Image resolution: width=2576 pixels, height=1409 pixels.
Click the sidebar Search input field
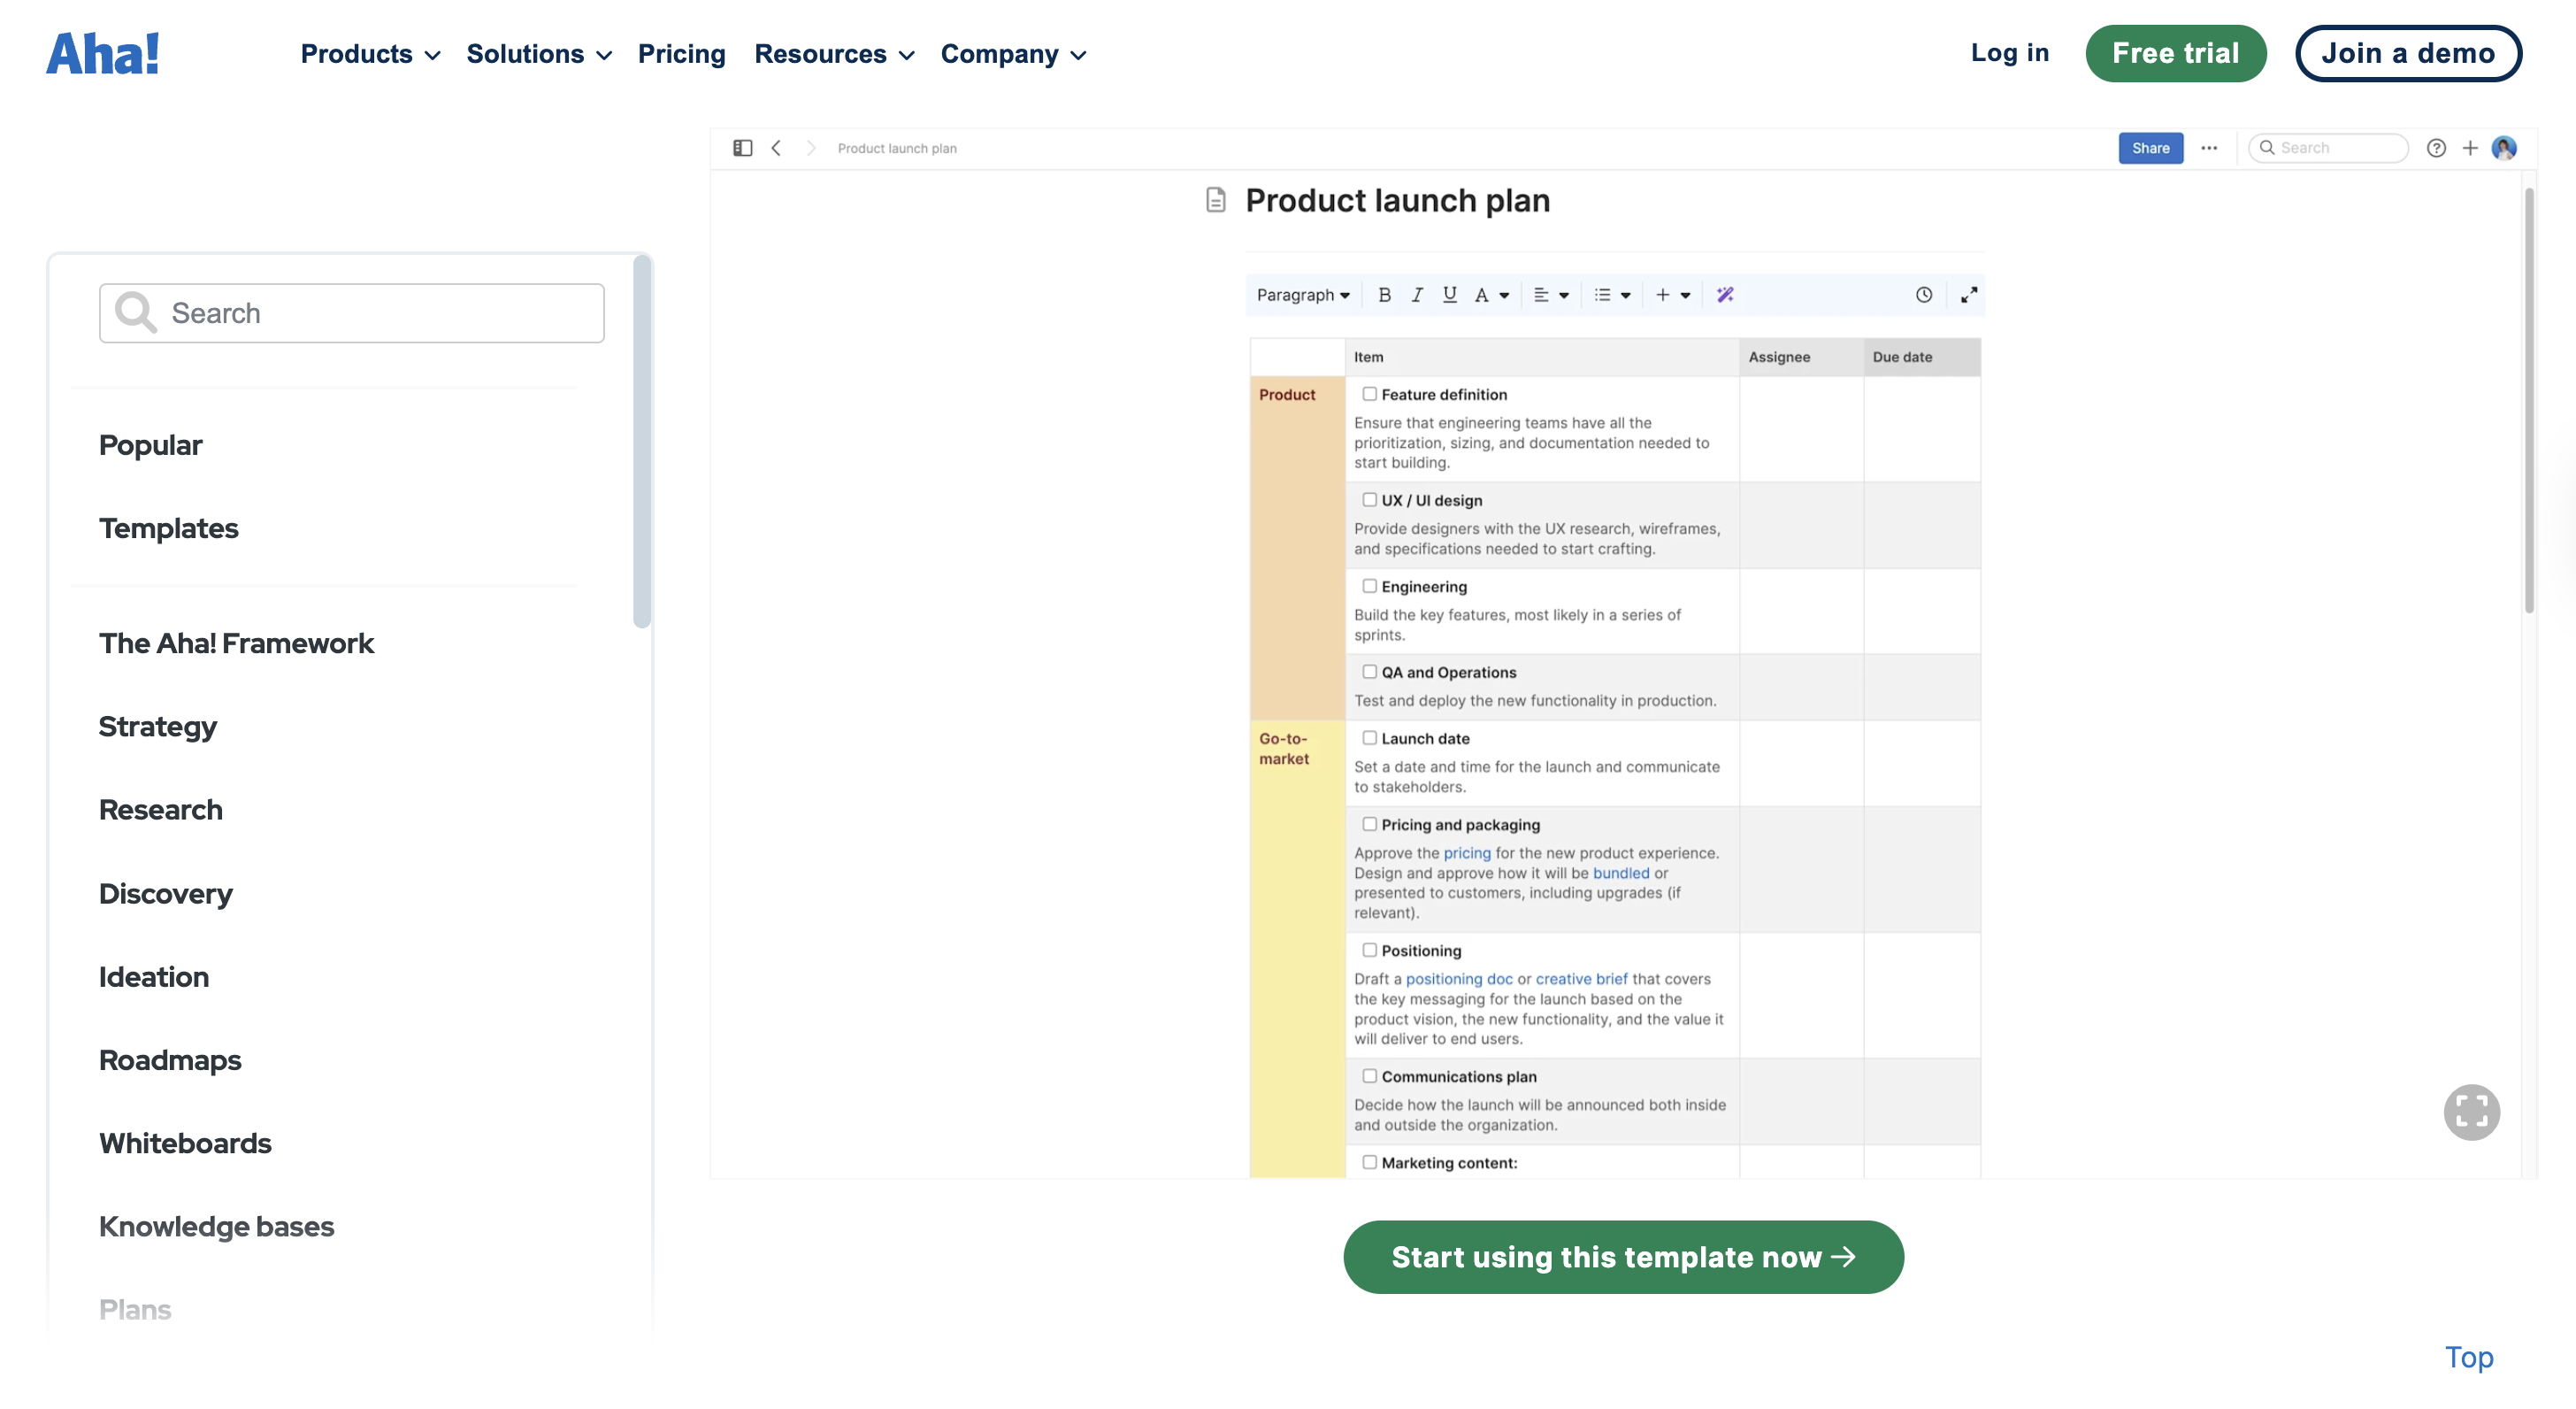pos(352,312)
